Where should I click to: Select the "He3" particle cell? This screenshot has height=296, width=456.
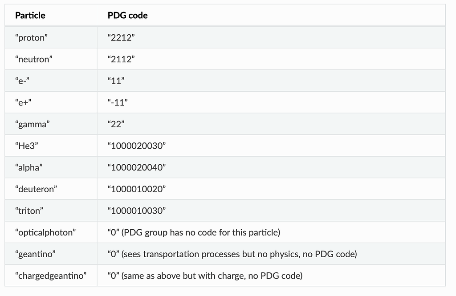(x=27, y=146)
